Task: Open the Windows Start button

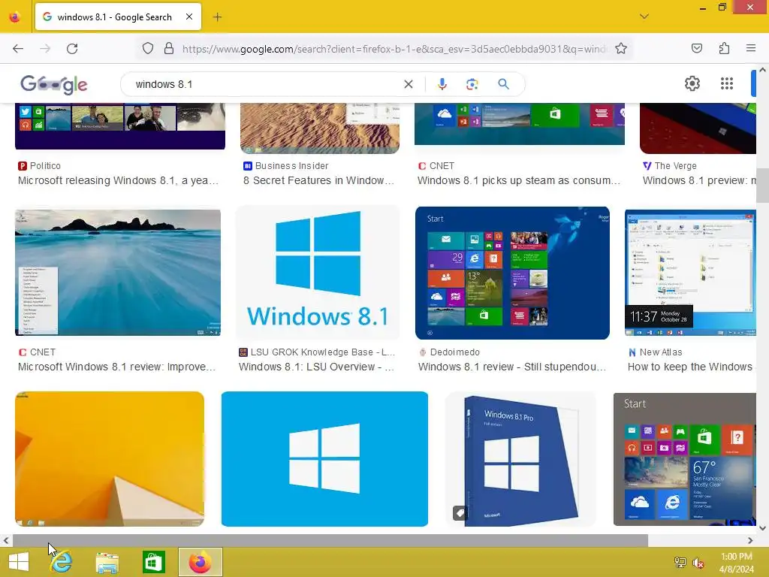Action: pyautogui.click(x=19, y=562)
